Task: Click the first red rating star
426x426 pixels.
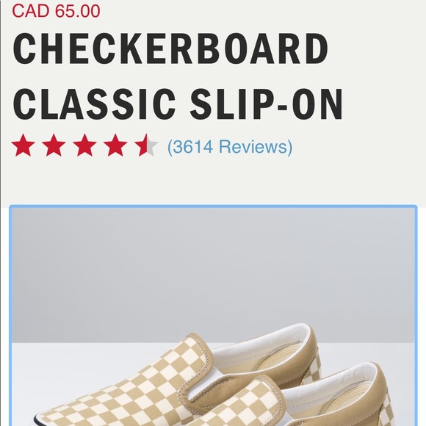Action: pos(24,145)
